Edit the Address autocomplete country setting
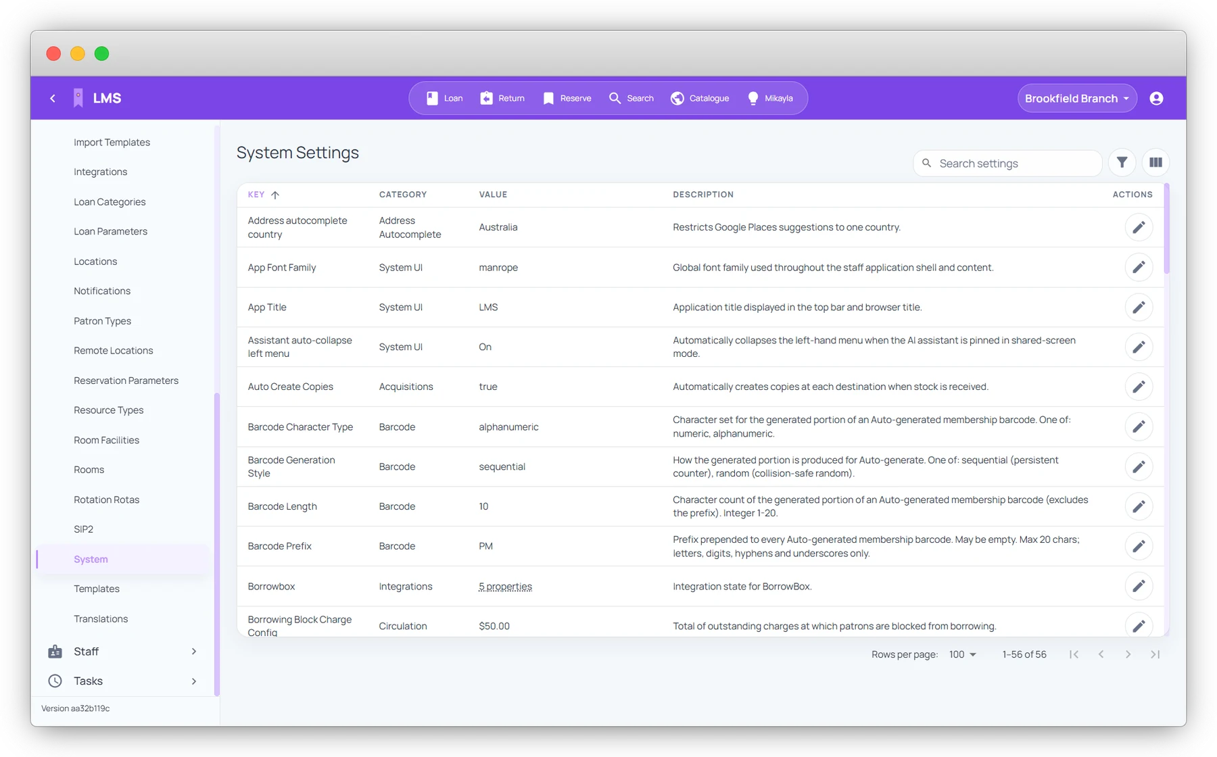 (1139, 227)
